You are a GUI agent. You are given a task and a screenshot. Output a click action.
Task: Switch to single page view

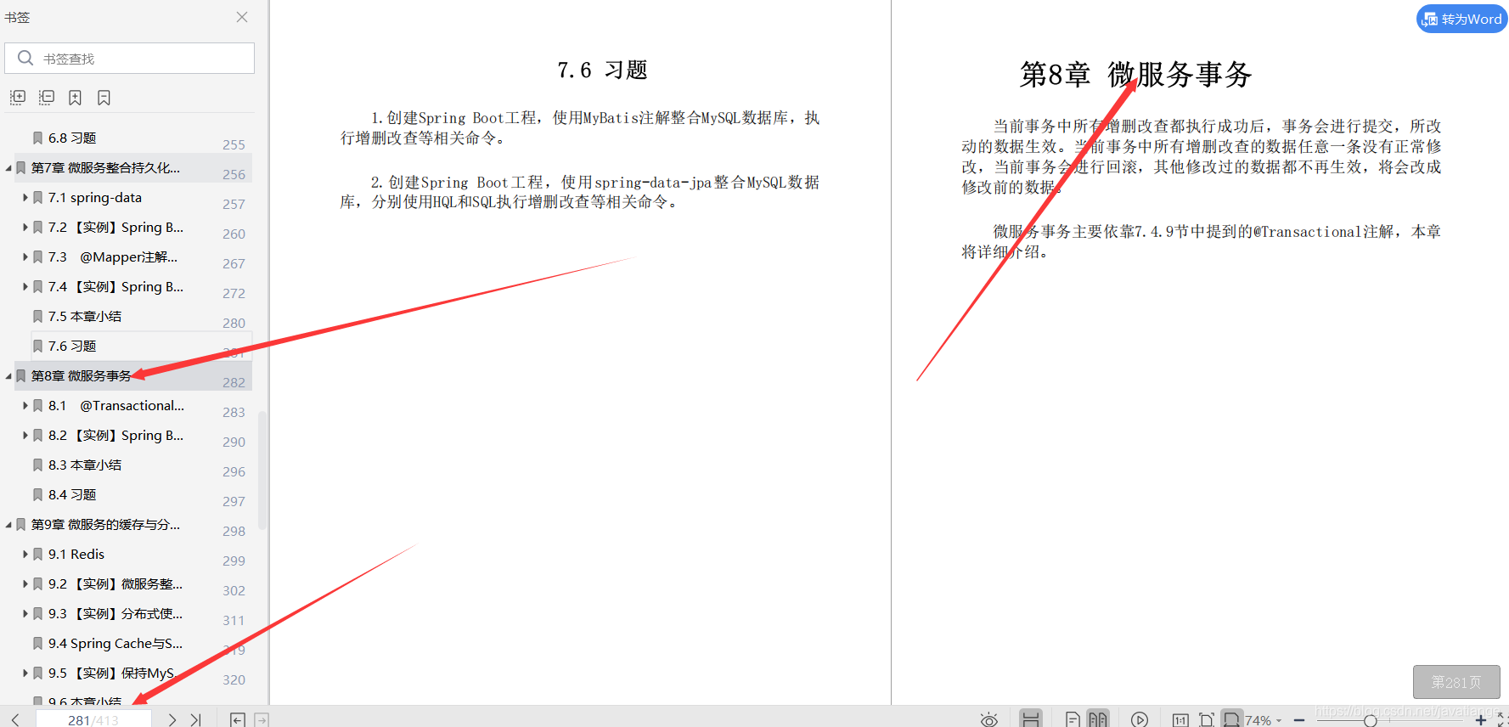[x=1073, y=719]
